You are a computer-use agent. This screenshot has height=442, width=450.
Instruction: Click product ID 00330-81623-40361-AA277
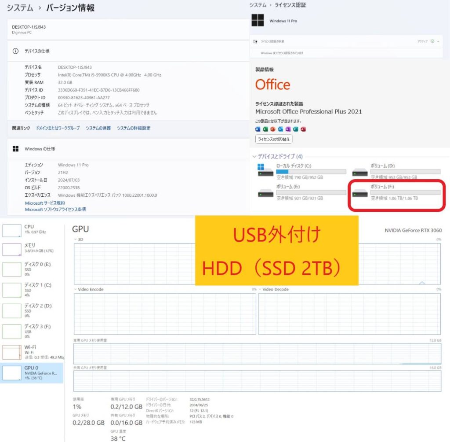coord(84,97)
